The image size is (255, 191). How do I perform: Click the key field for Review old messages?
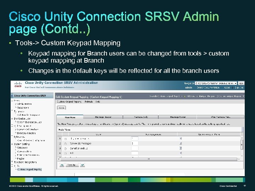[135, 143]
